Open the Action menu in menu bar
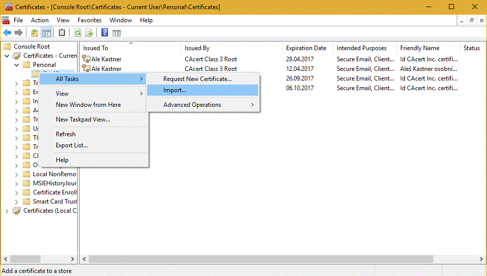 (x=40, y=20)
